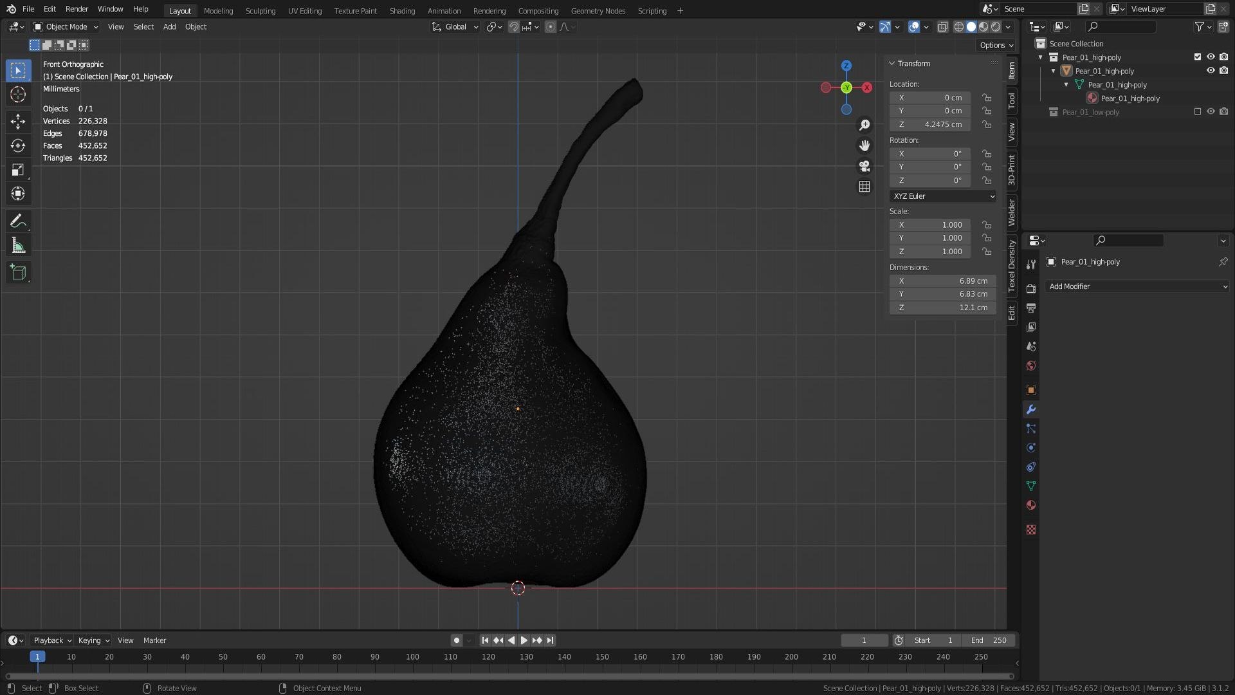Toggle lock on Scale Y
The image size is (1235, 695).
point(987,238)
